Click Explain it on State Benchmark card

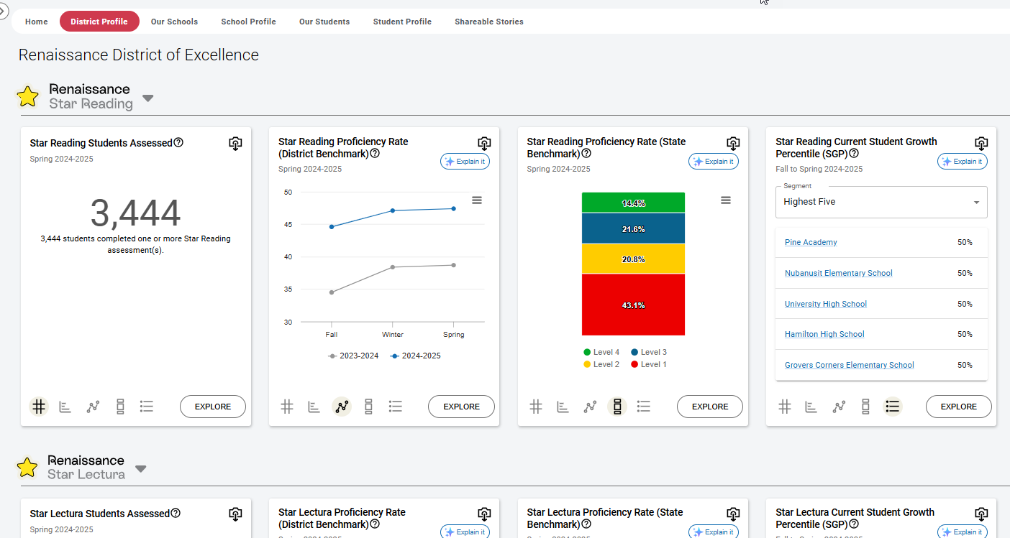click(x=714, y=162)
